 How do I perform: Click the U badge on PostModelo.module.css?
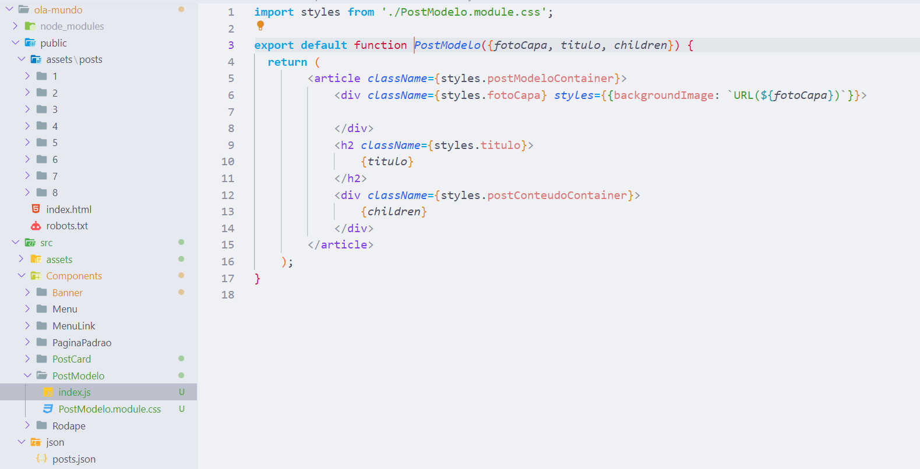182,409
